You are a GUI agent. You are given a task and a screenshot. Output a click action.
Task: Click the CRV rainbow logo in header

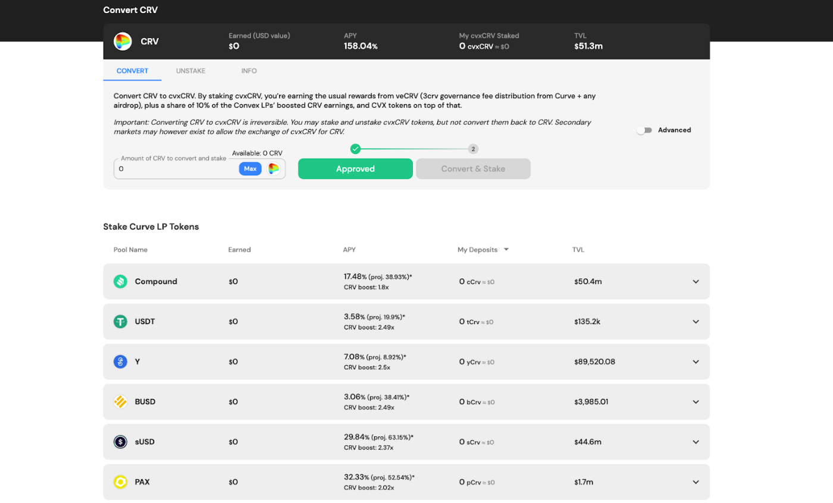pyautogui.click(x=123, y=42)
